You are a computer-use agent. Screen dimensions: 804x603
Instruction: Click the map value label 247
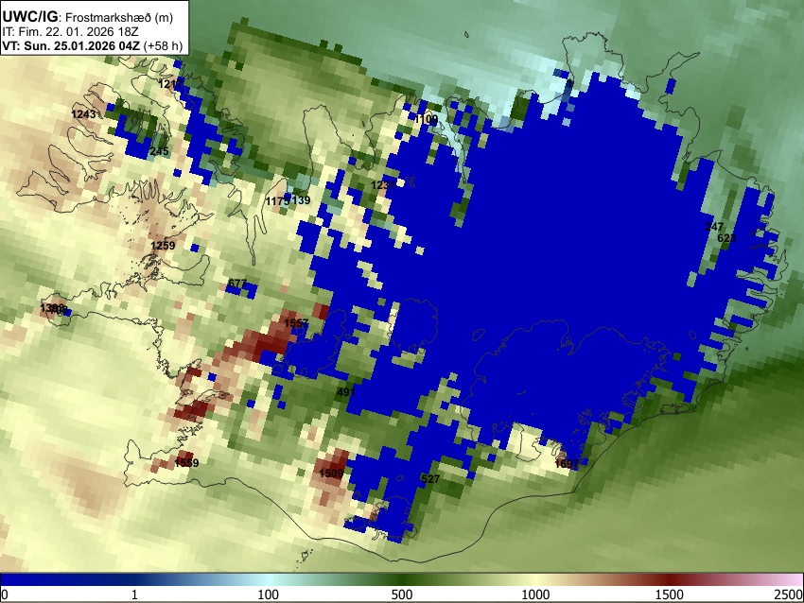coord(714,227)
